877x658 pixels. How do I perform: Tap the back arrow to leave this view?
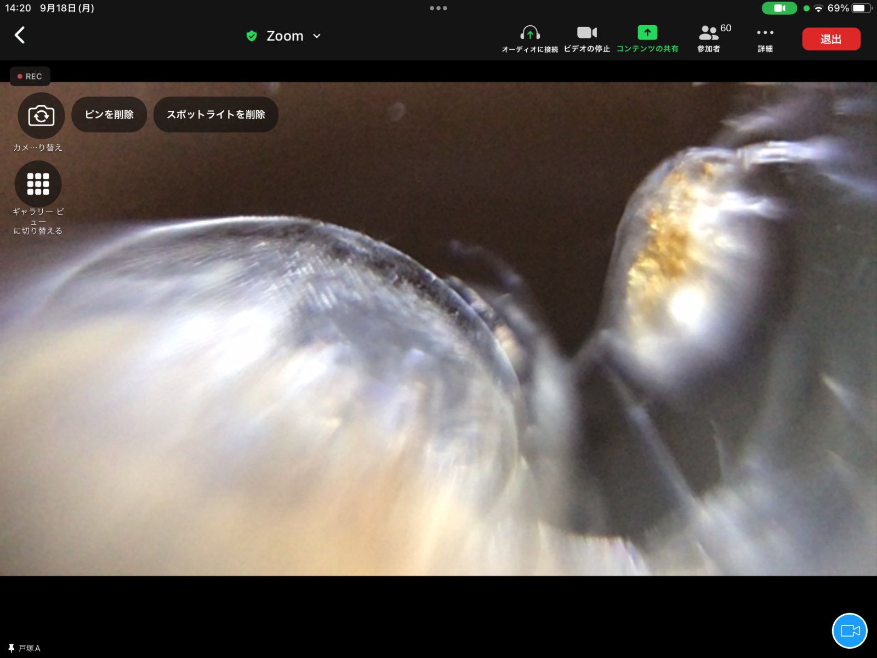point(20,36)
